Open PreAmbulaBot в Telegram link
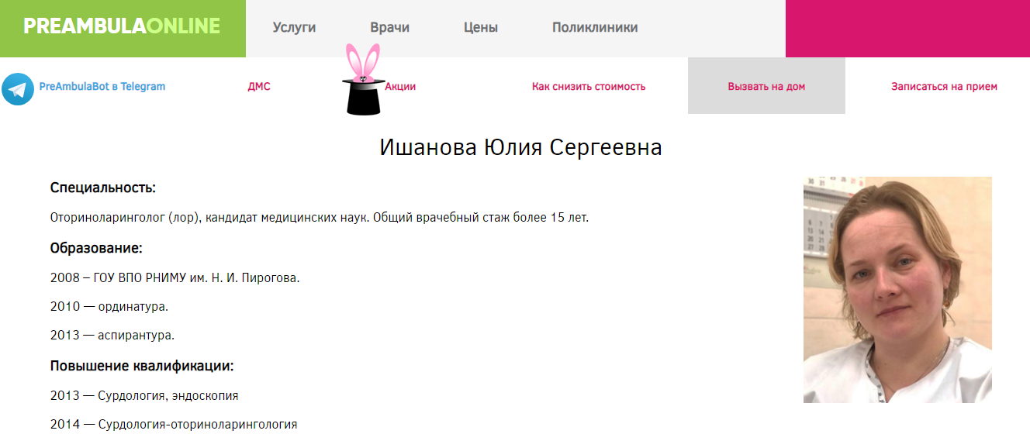 click(102, 87)
